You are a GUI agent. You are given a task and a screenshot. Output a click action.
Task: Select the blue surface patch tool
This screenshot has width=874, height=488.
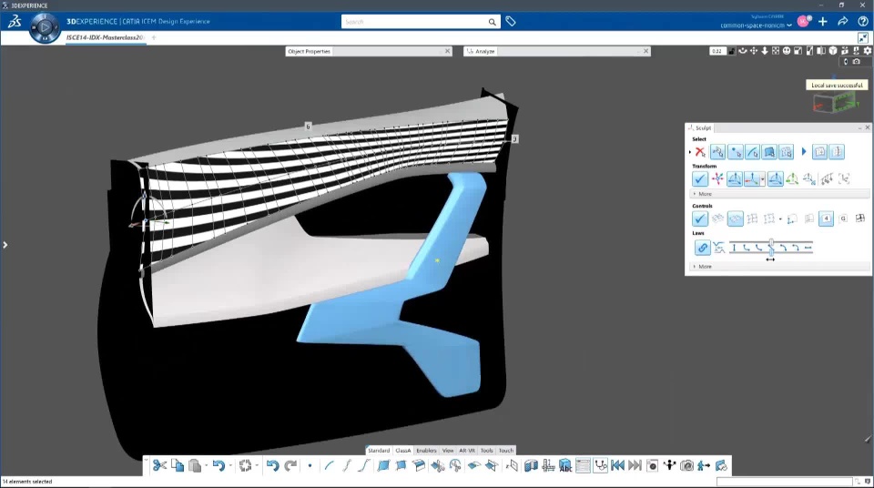(383, 465)
